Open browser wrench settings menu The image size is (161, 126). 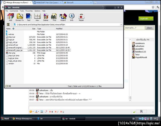click(x=158, y=7)
